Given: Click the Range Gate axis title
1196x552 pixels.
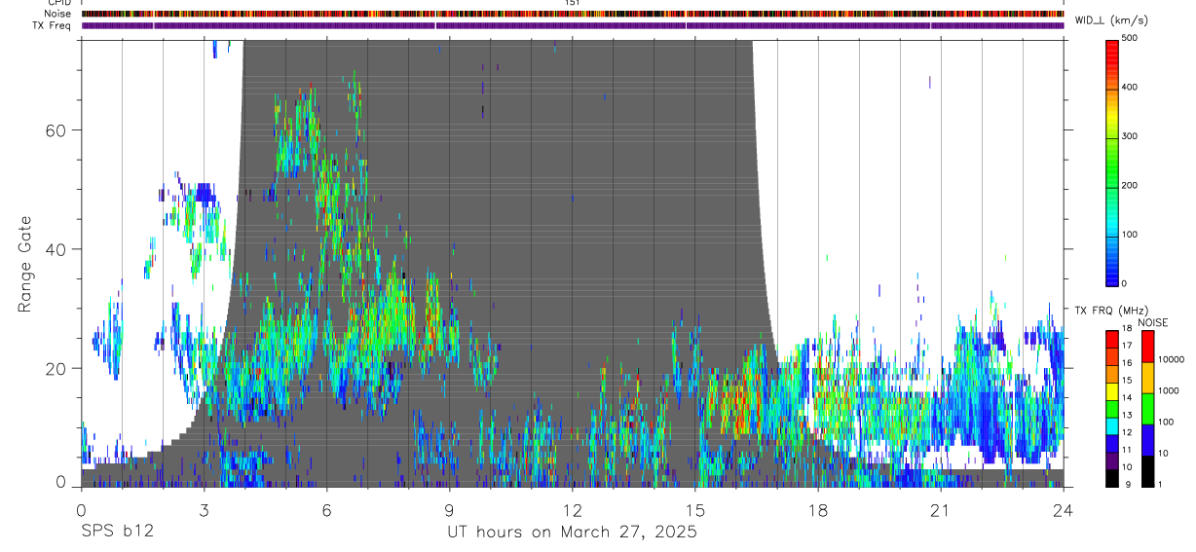Looking at the screenshot, I should 24,264.
